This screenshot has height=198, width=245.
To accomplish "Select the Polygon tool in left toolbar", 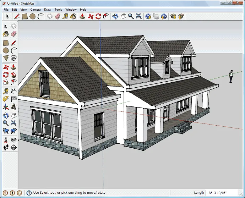I will pos(6,58).
